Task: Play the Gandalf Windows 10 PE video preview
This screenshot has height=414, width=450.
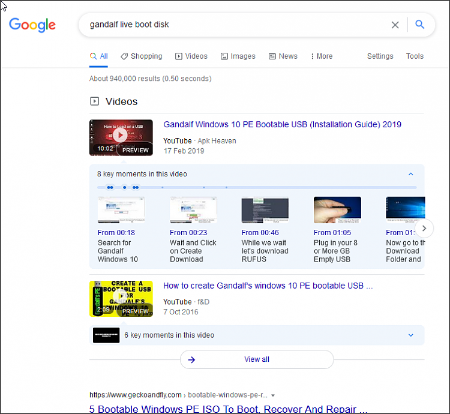Action: coord(121,138)
